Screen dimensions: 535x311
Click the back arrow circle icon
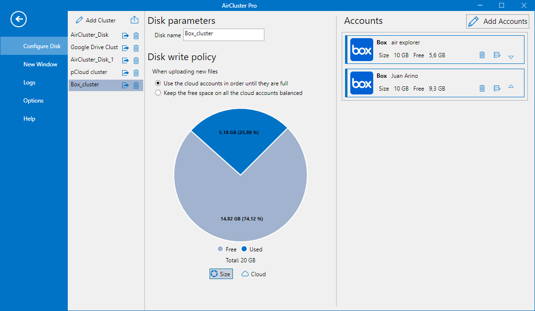pos(19,19)
